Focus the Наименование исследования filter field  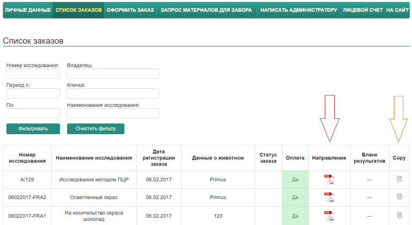point(113,113)
